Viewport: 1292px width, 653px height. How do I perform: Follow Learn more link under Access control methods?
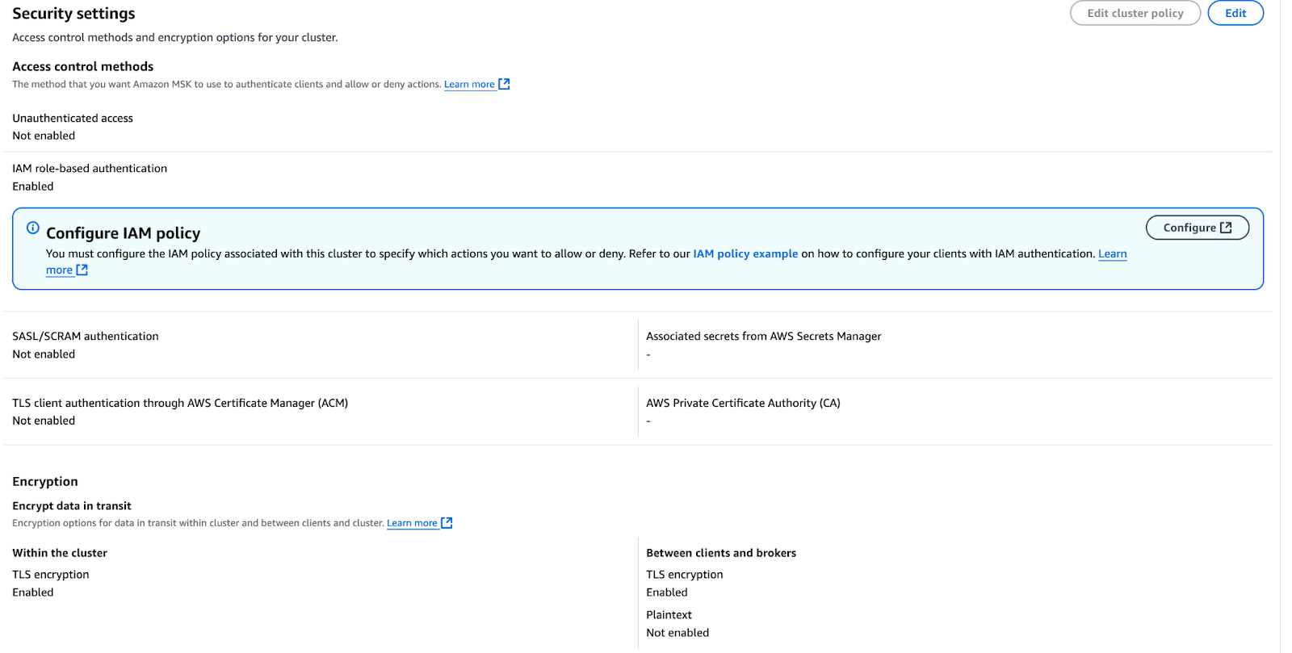[469, 84]
